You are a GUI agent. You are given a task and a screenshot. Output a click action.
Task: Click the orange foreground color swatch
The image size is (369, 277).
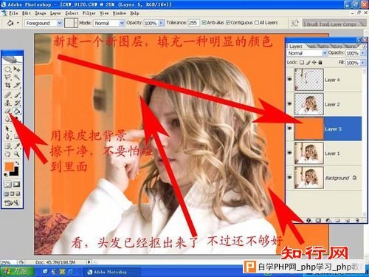tap(9, 166)
